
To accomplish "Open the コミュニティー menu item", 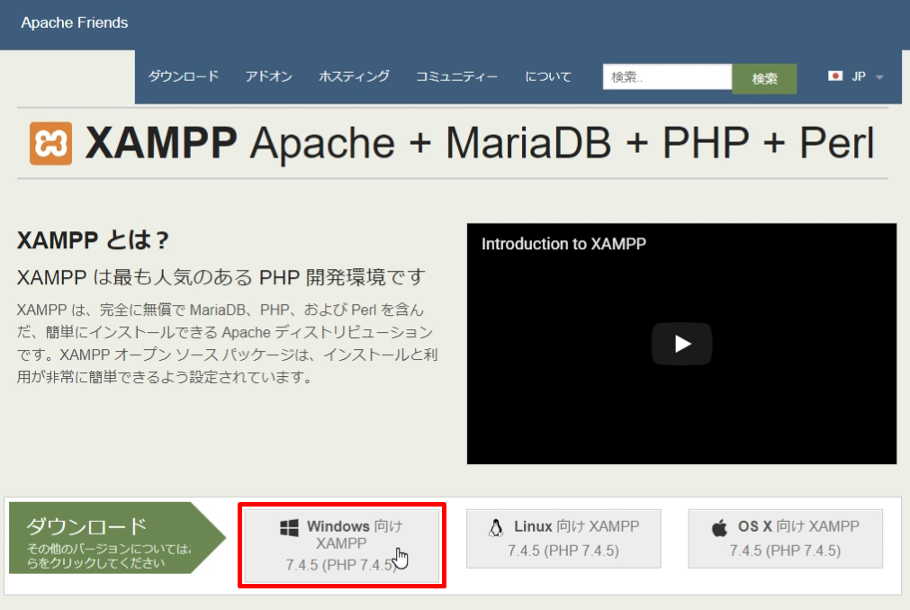I will (x=456, y=76).
